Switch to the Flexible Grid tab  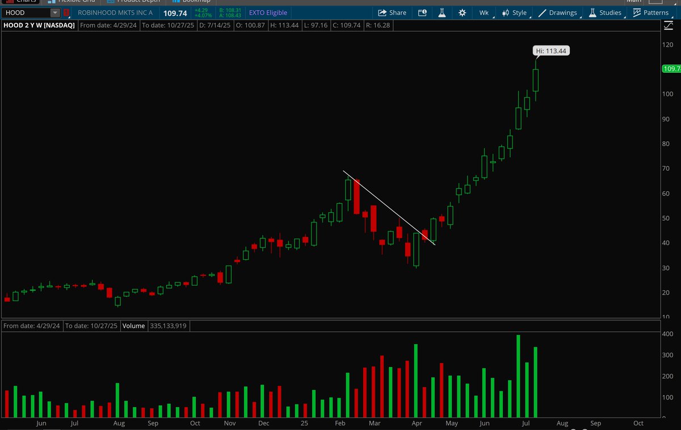[71, 2]
